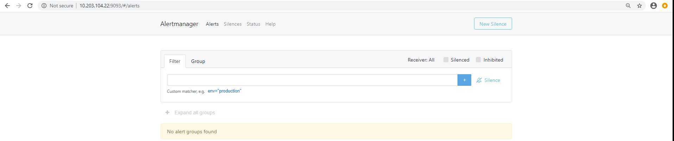Viewport: 674px width, 141px height.
Task: Go back using browser back arrow
Action: (x=7, y=6)
